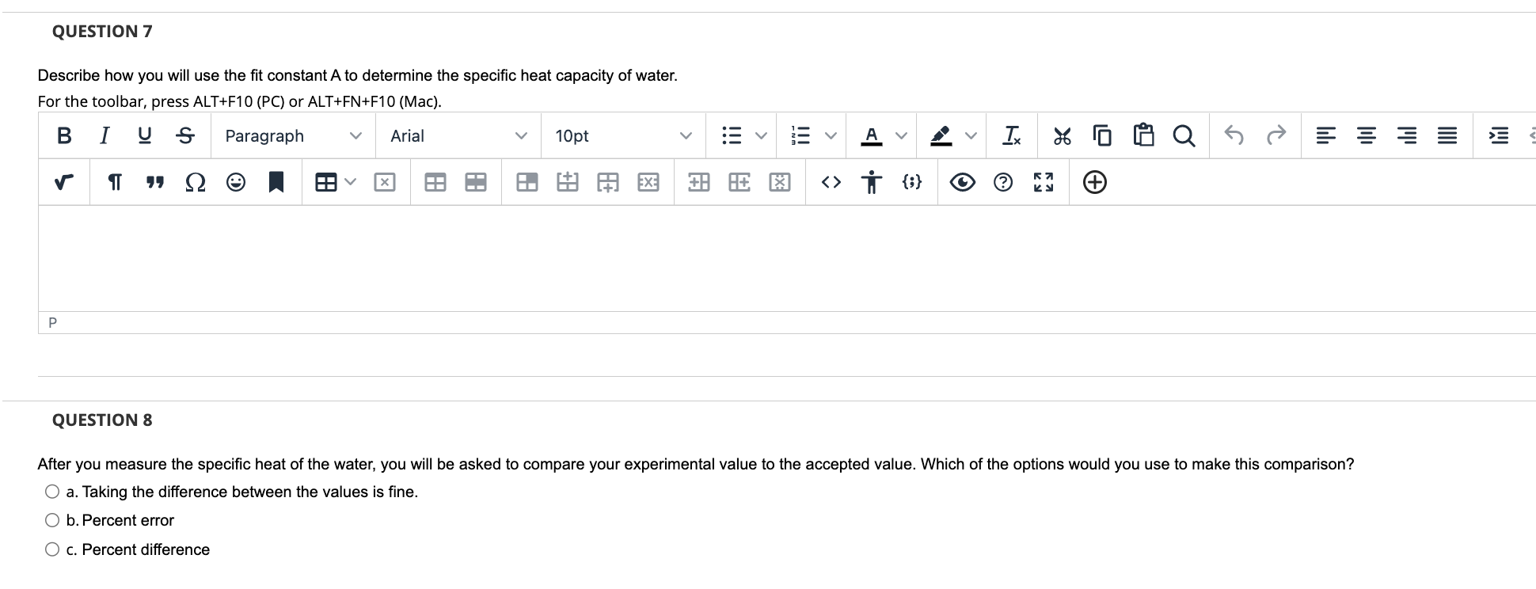
Task: Redo the last edit
Action: 1276,136
